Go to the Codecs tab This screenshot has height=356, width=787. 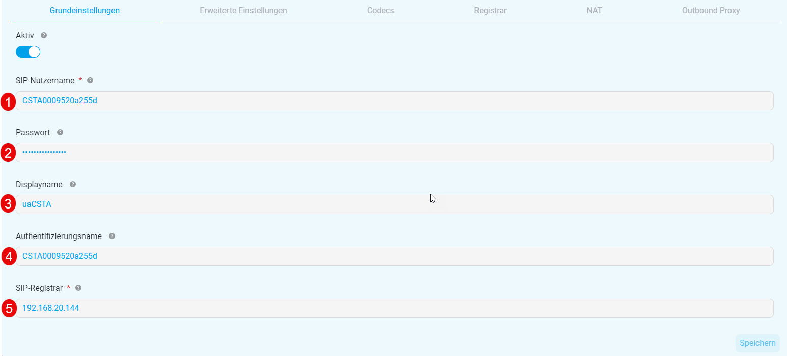pos(381,10)
